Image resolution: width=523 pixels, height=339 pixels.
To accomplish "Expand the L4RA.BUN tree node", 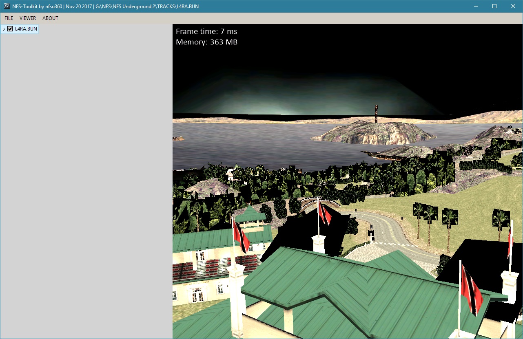I will coord(4,29).
